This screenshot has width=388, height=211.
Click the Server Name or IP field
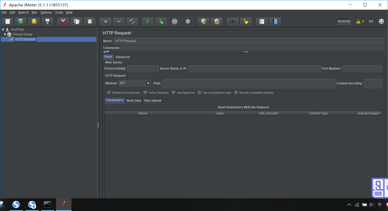click(x=254, y=69)
